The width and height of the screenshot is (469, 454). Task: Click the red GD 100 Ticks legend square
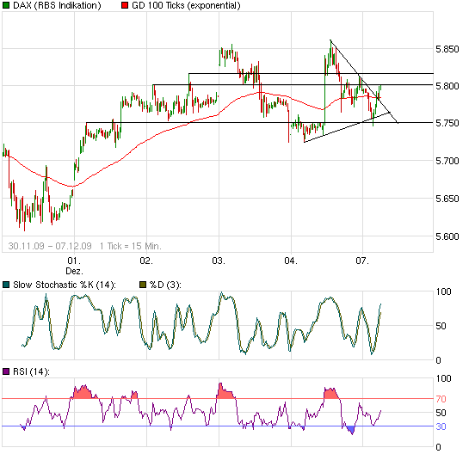pyautogui.click(x=125, y=5)
